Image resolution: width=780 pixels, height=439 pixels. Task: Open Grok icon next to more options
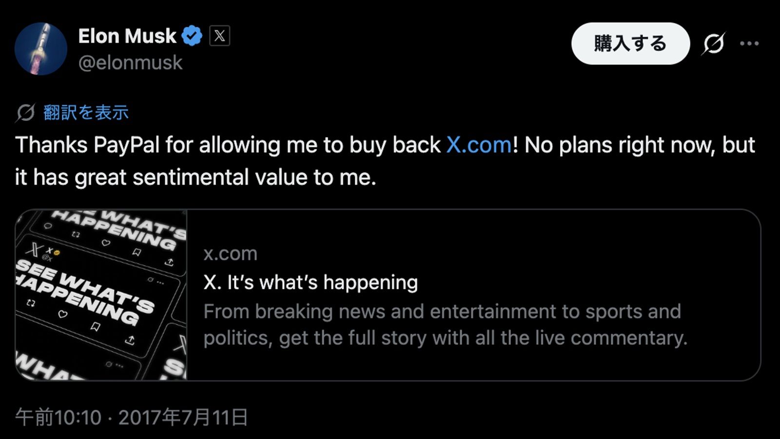point(714,44)
